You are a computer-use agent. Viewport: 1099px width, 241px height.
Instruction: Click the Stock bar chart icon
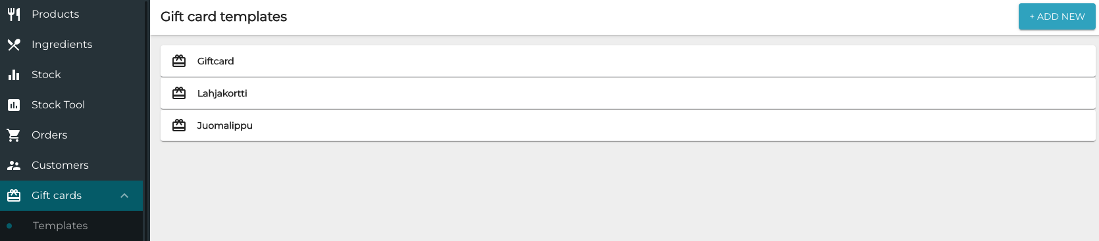click(x=14, y=75)
